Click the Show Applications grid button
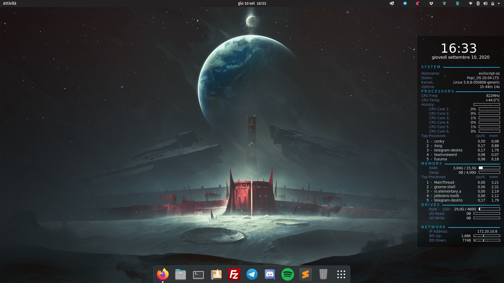504x283 pixels. tap(341, 274)
